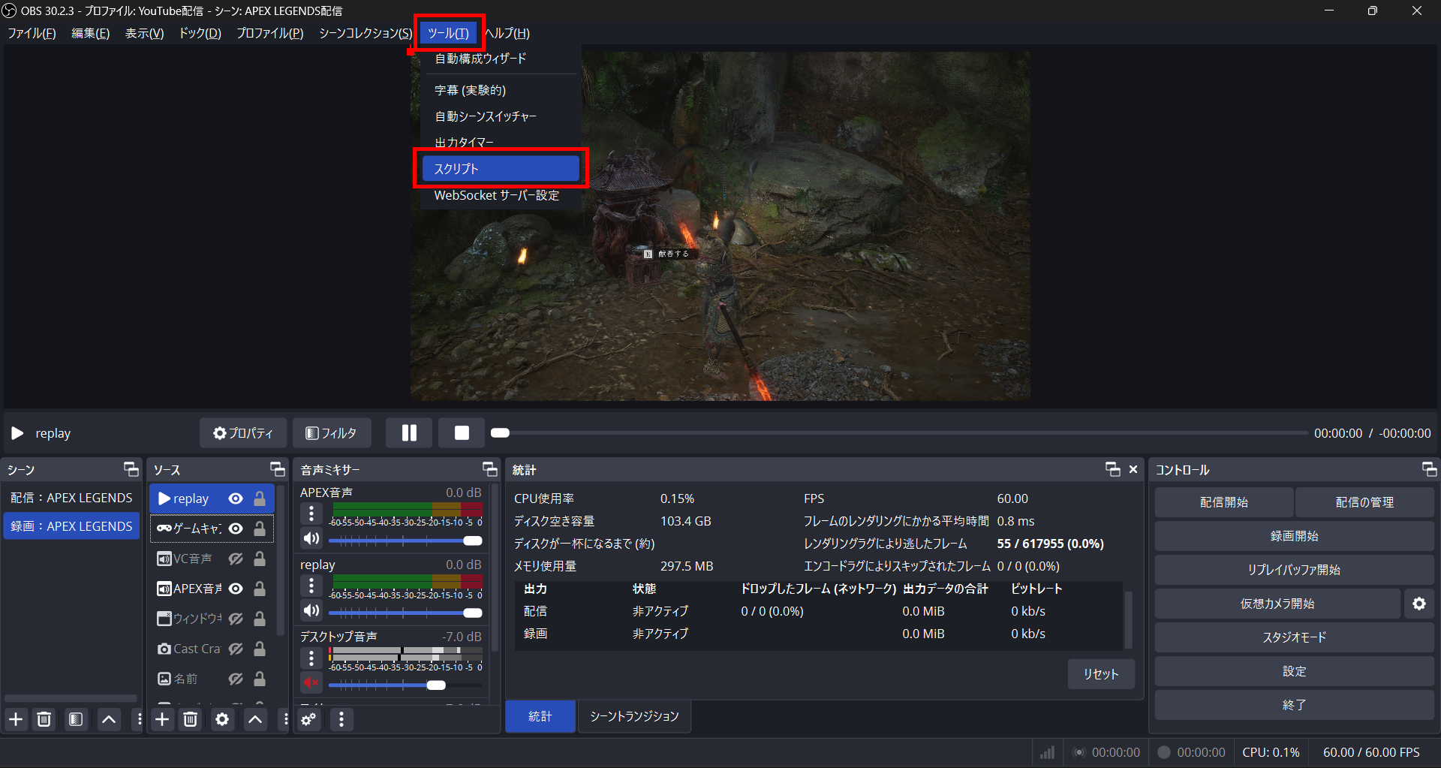The image size is (1441, 768).
Task: Adjust the APEX音声 volume slider
Action: point(405,541)
